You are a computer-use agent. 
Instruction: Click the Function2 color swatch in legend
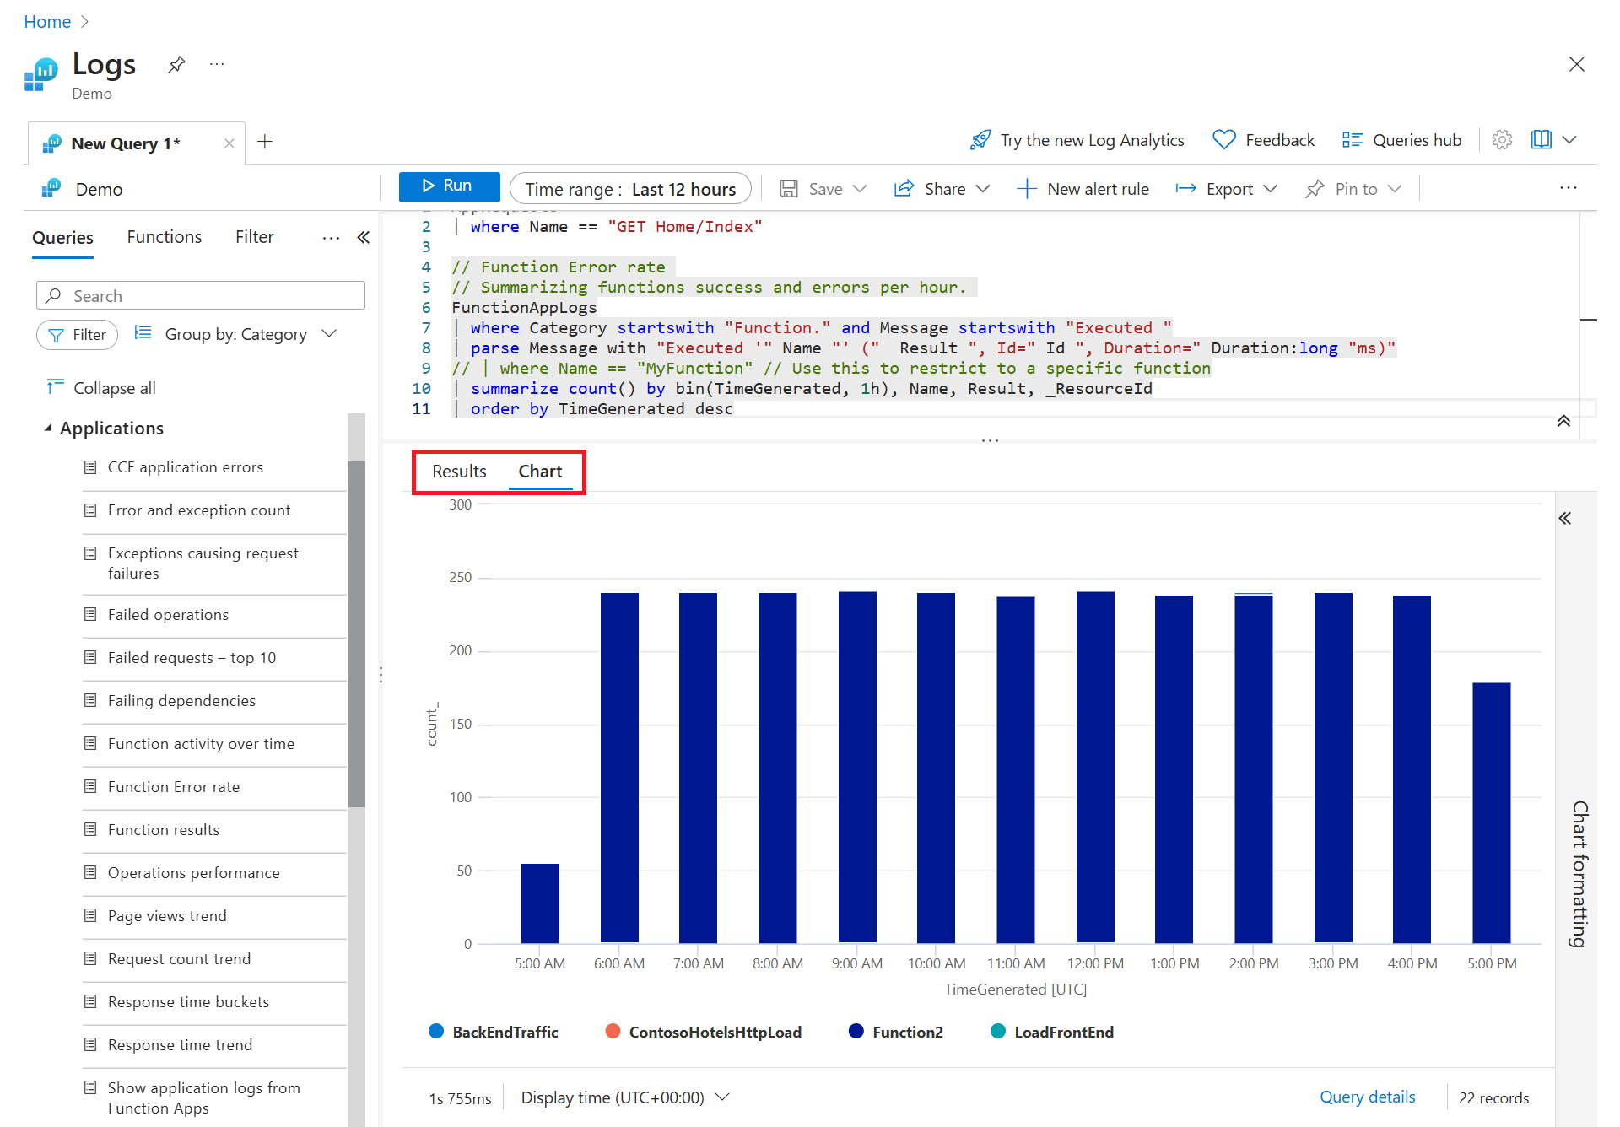coord(856,1031)
